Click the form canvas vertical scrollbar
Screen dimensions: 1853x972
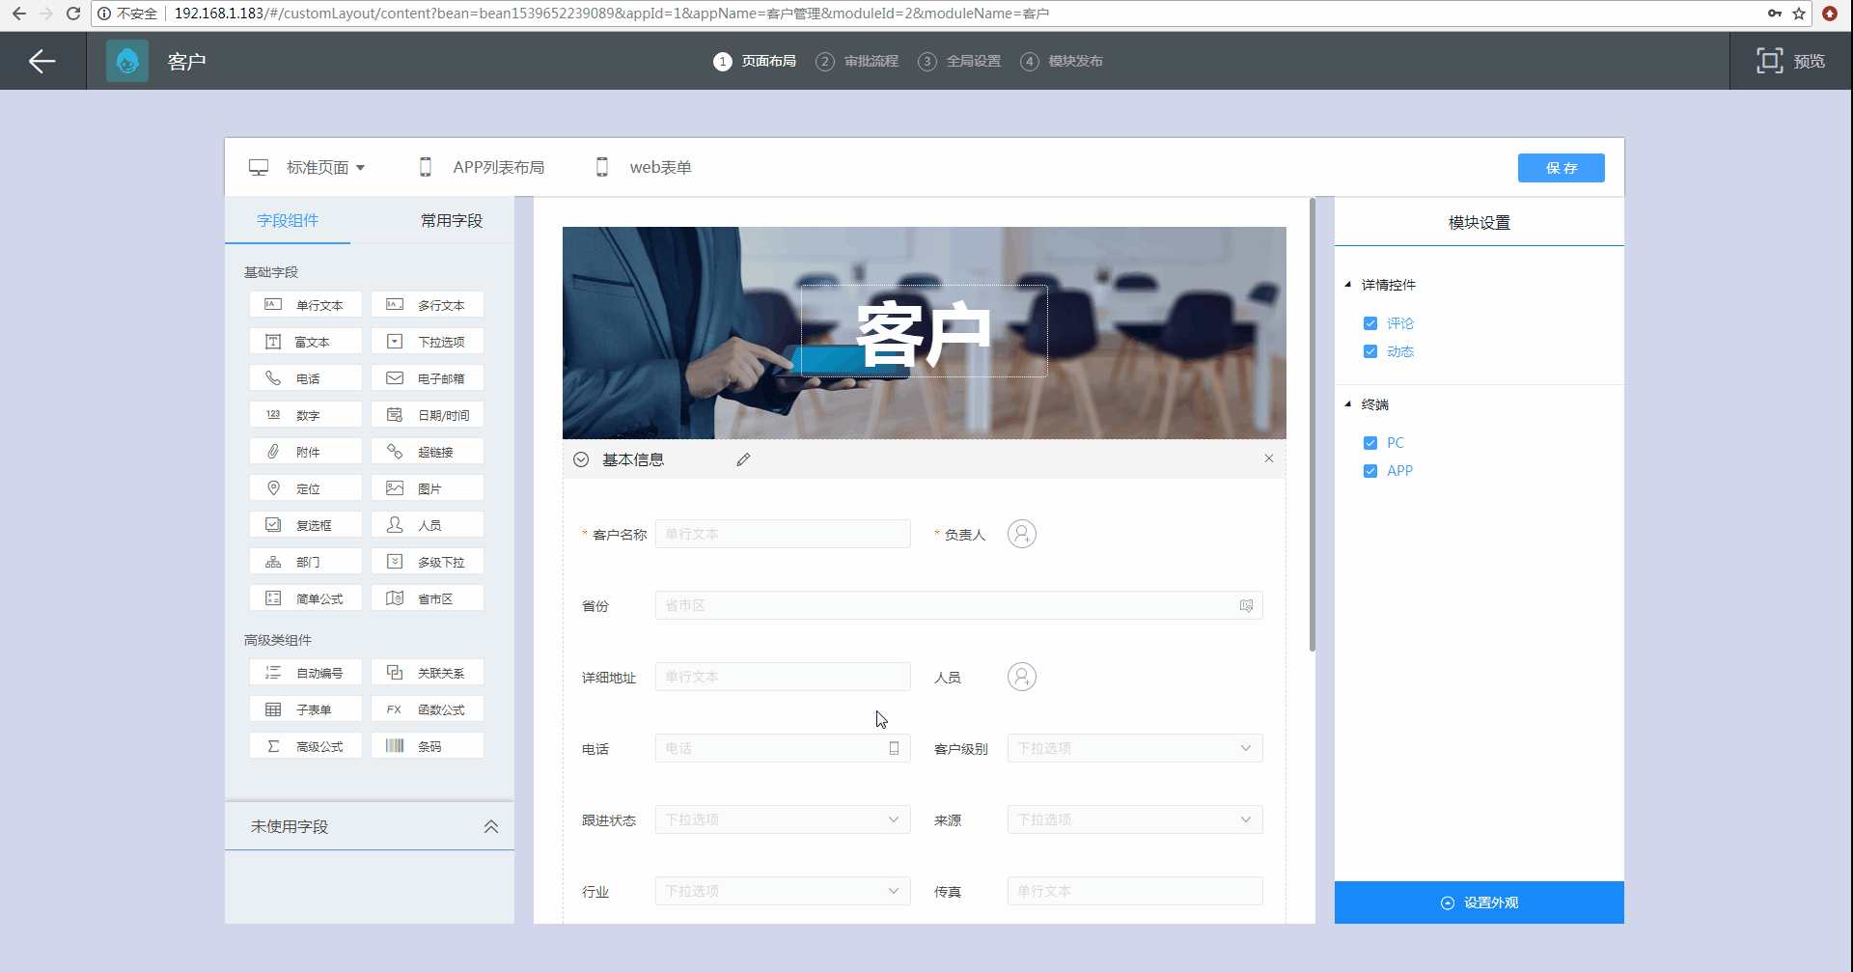click(x=1313, y=425)
